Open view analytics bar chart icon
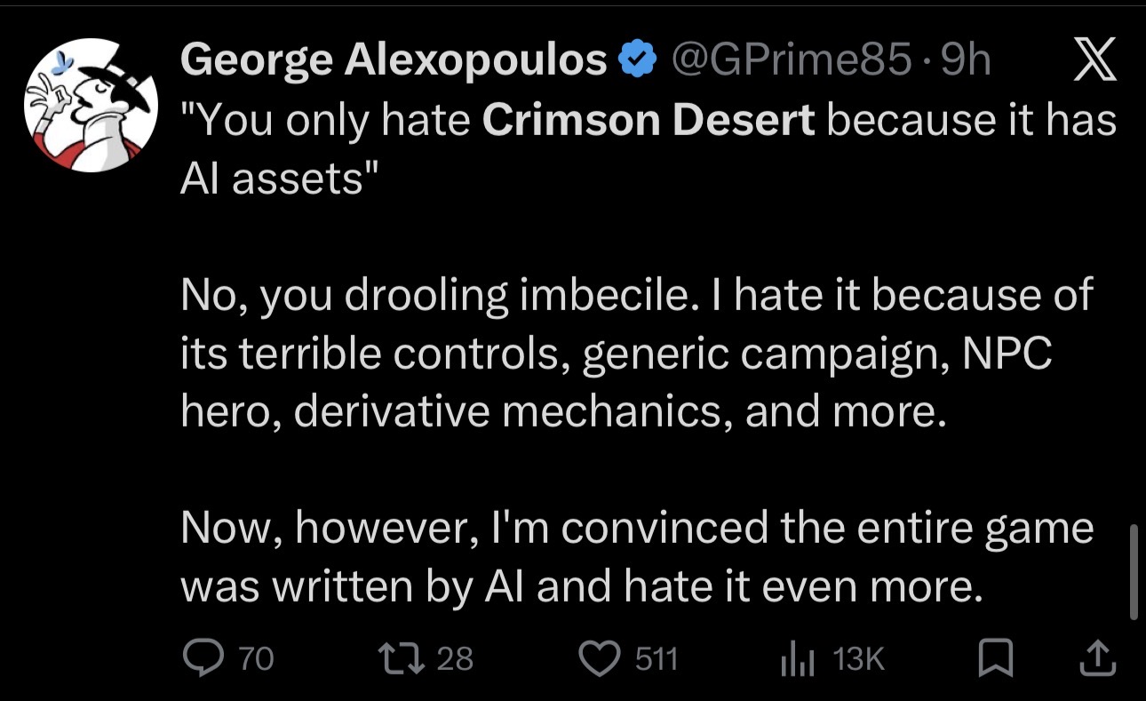 (x=797, y=658)
